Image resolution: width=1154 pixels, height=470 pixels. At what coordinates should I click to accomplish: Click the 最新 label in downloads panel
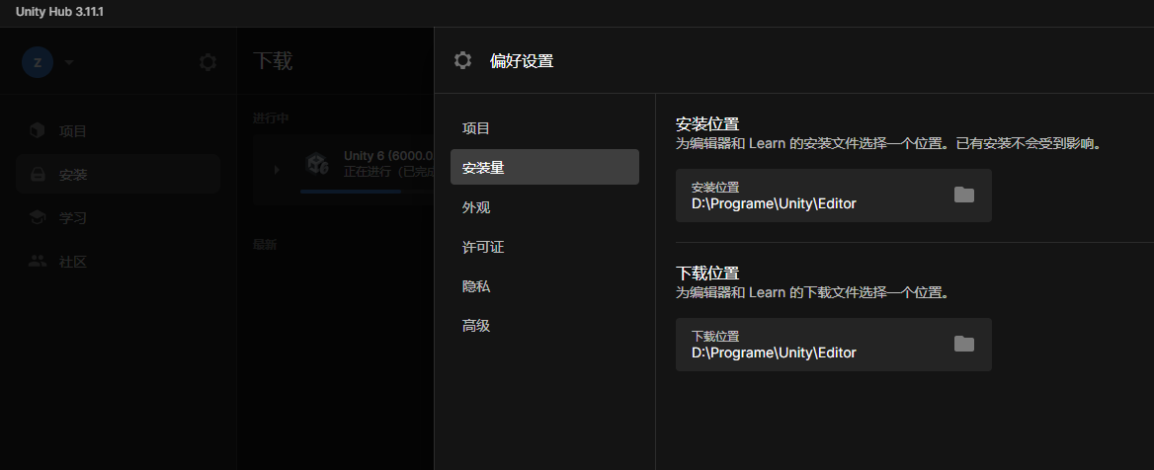point(265,245)
